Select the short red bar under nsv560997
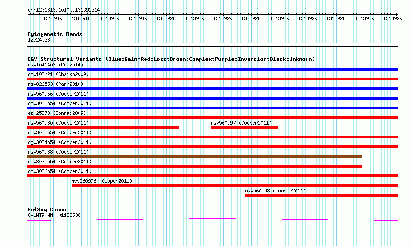The image size is (411, 246). (244, 127)
